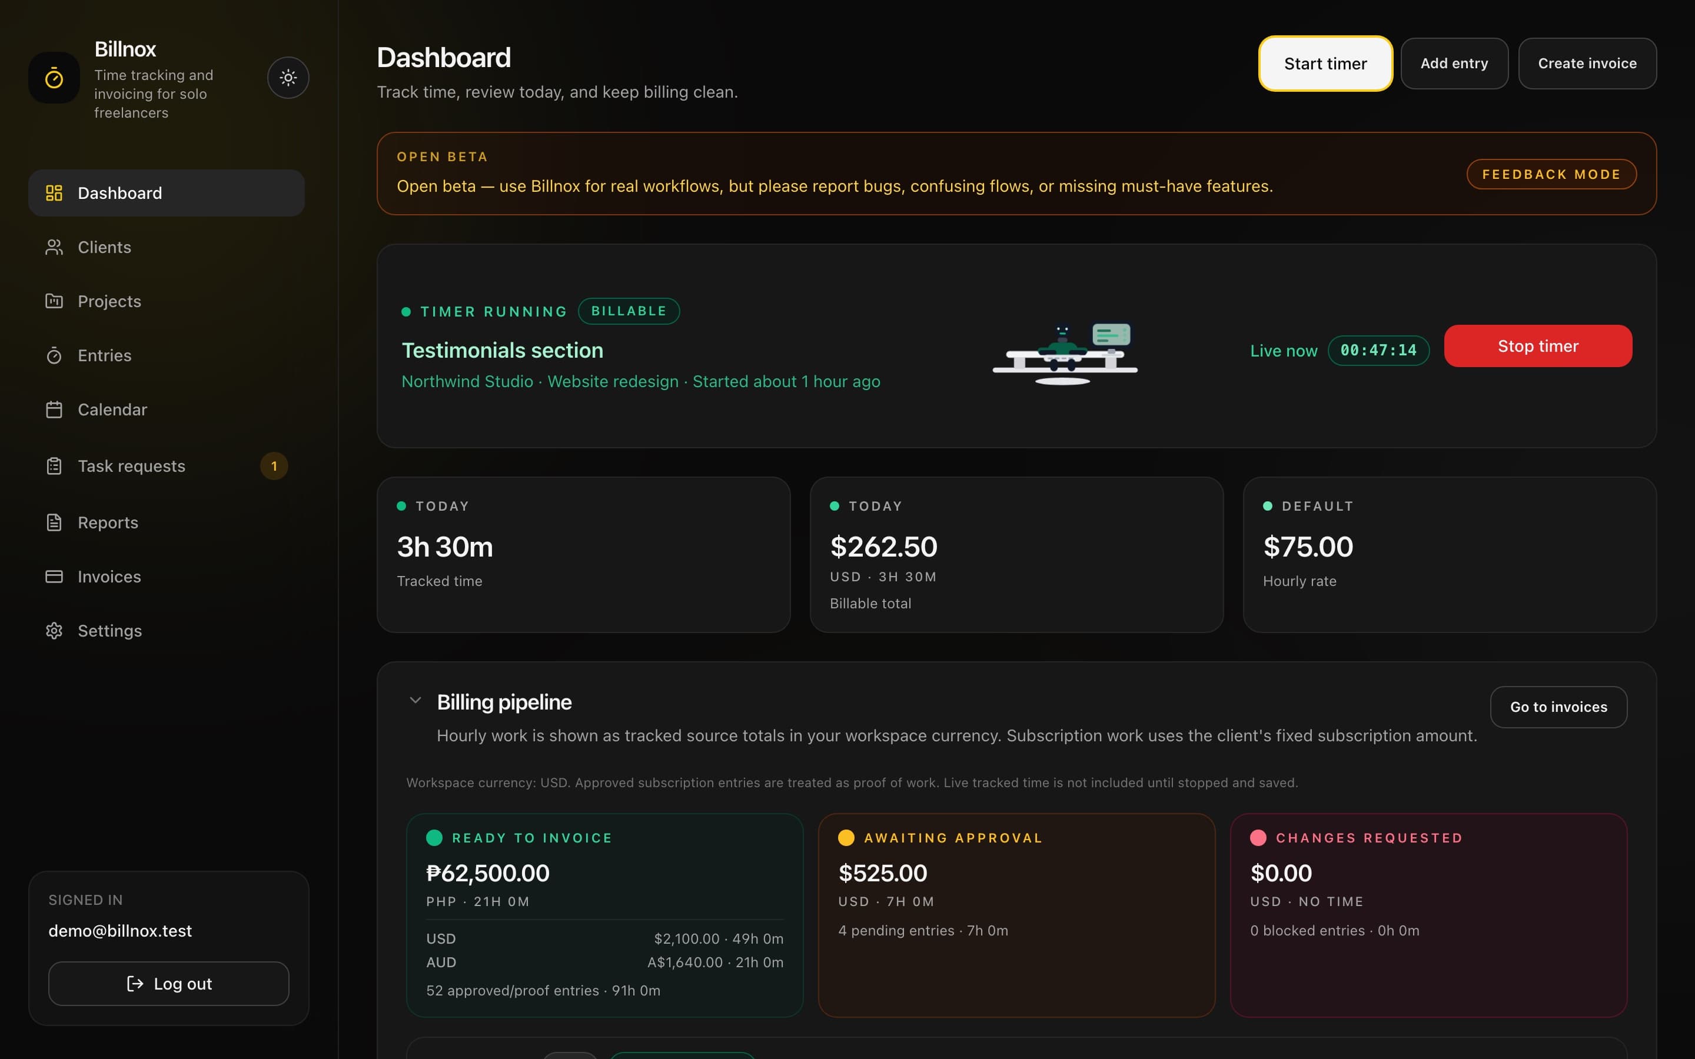Click the Entries stopwatch icon
Screen dimensions: 1695x1059
click(54, 355)
